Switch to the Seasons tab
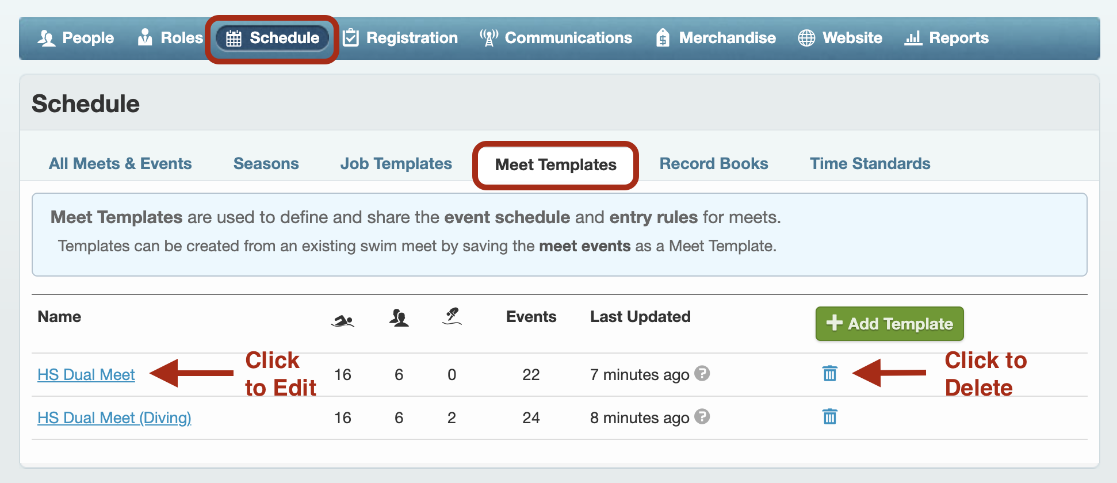The height and width of the screenshot is (483, 1117). click(x=266, y=163)
